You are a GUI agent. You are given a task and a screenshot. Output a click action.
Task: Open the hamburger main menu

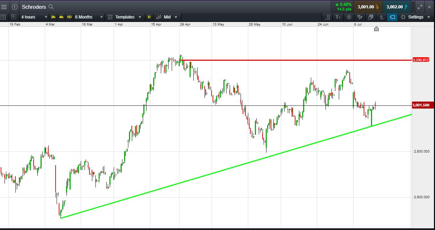[x=4, y=7]
